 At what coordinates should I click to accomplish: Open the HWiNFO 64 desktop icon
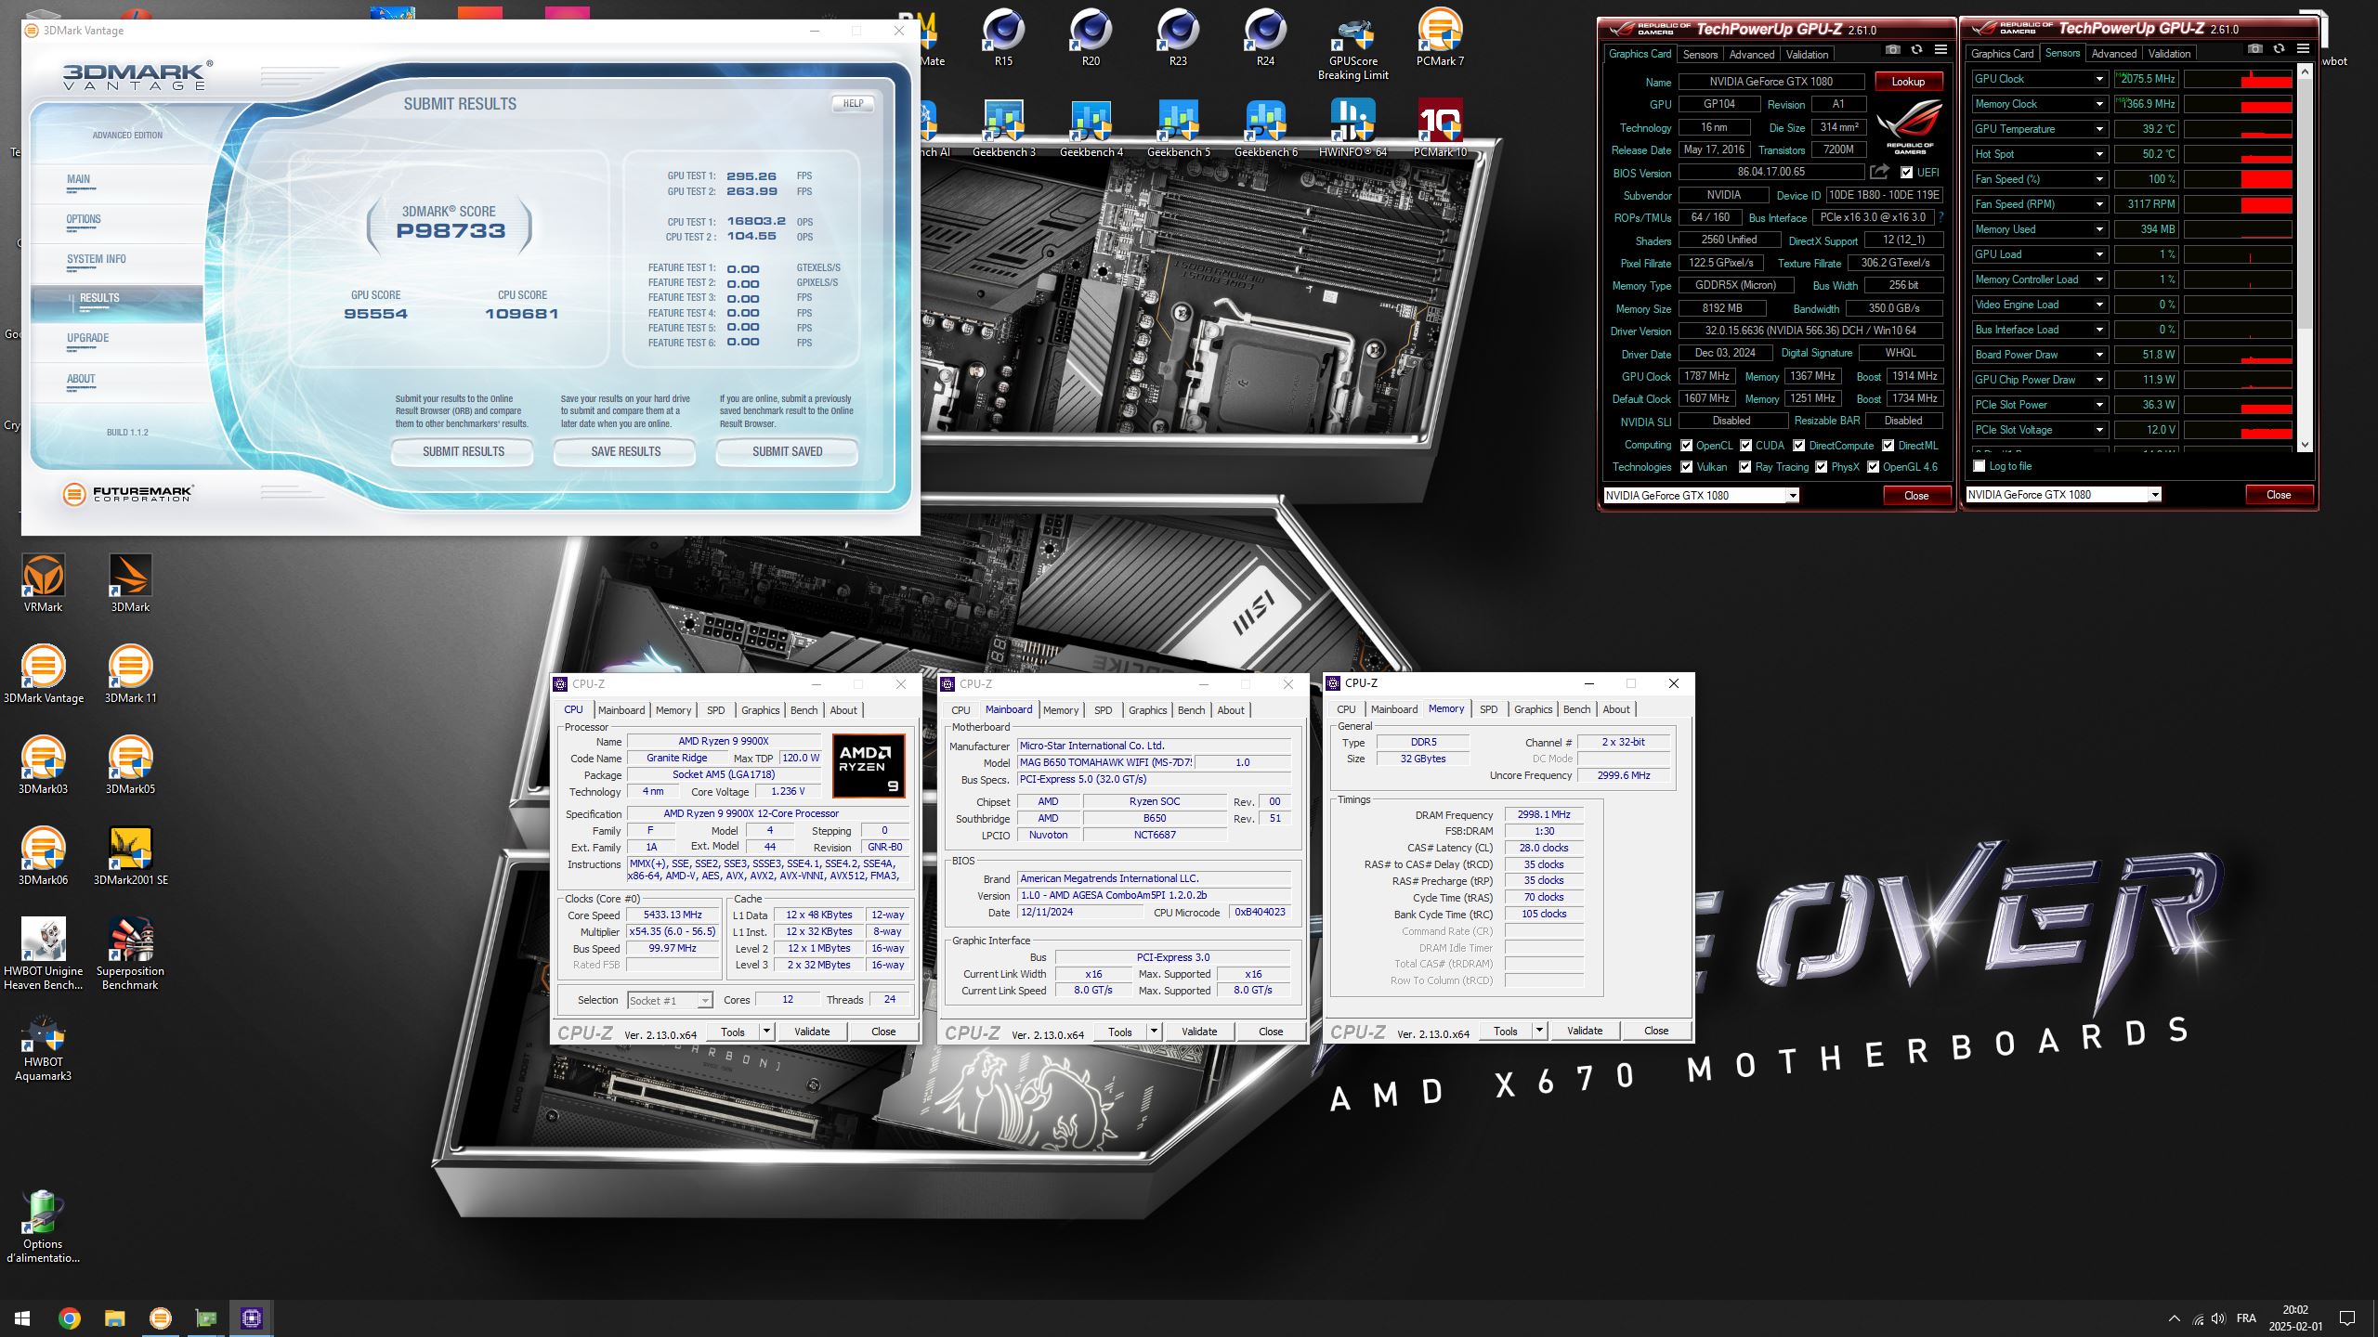[1352, 128]
